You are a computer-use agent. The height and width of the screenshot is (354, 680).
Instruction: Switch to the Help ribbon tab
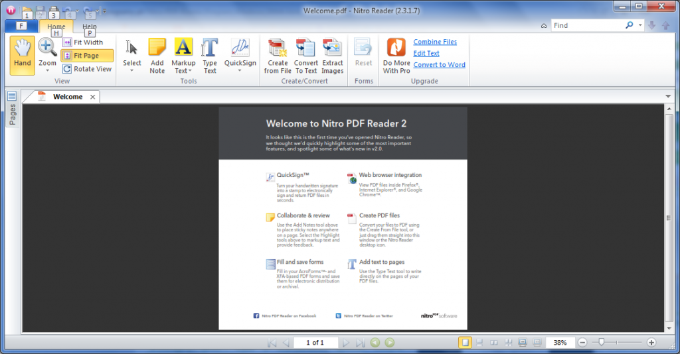tap(90, 27)
